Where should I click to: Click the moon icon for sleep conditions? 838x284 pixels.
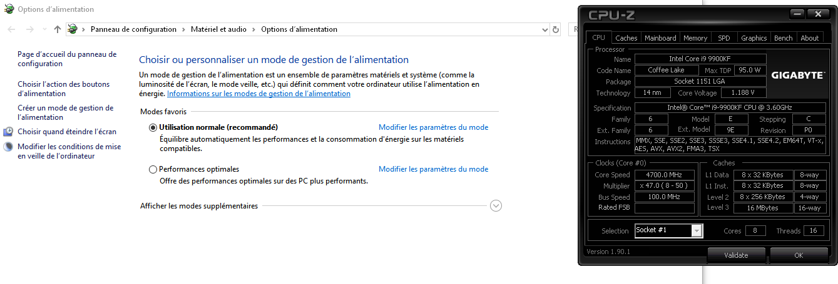click(8, 147)
